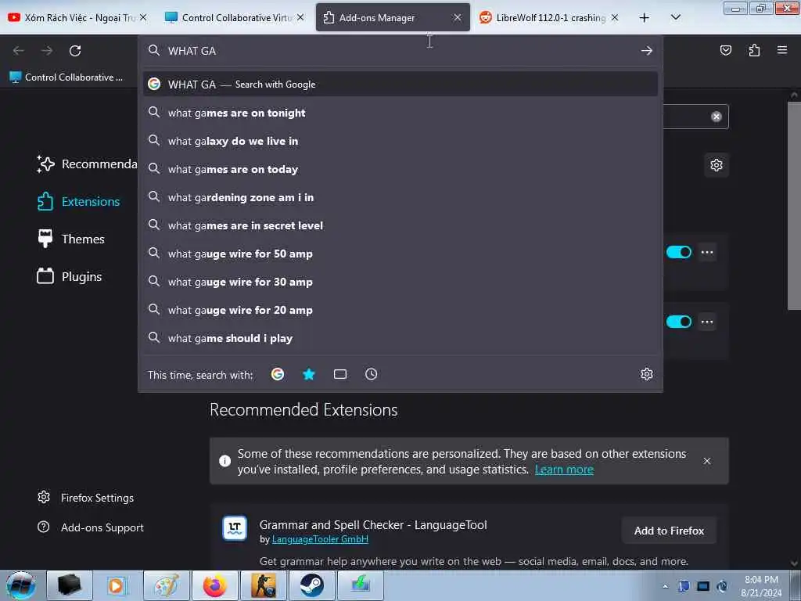801x601 pixels.
Task: Open media player taskbar icon
Action: [117, 585]
